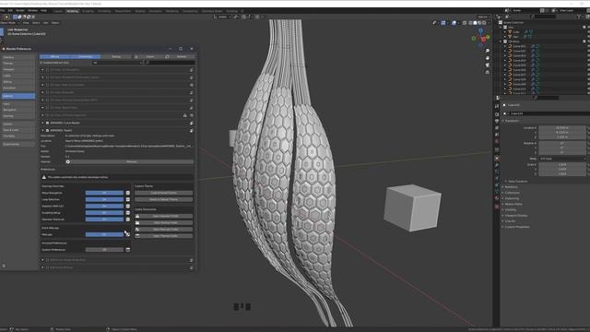Expand the ARMORED Curve Basher add-on details

[42, 123]
